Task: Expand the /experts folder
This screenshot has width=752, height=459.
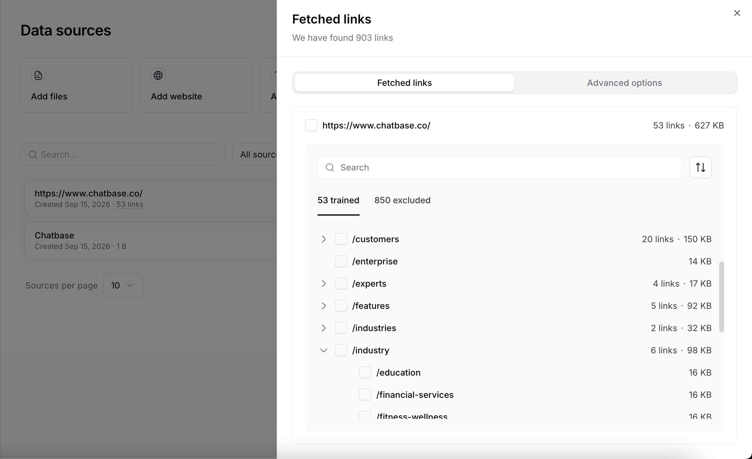Action: click(x=323, y=284)
